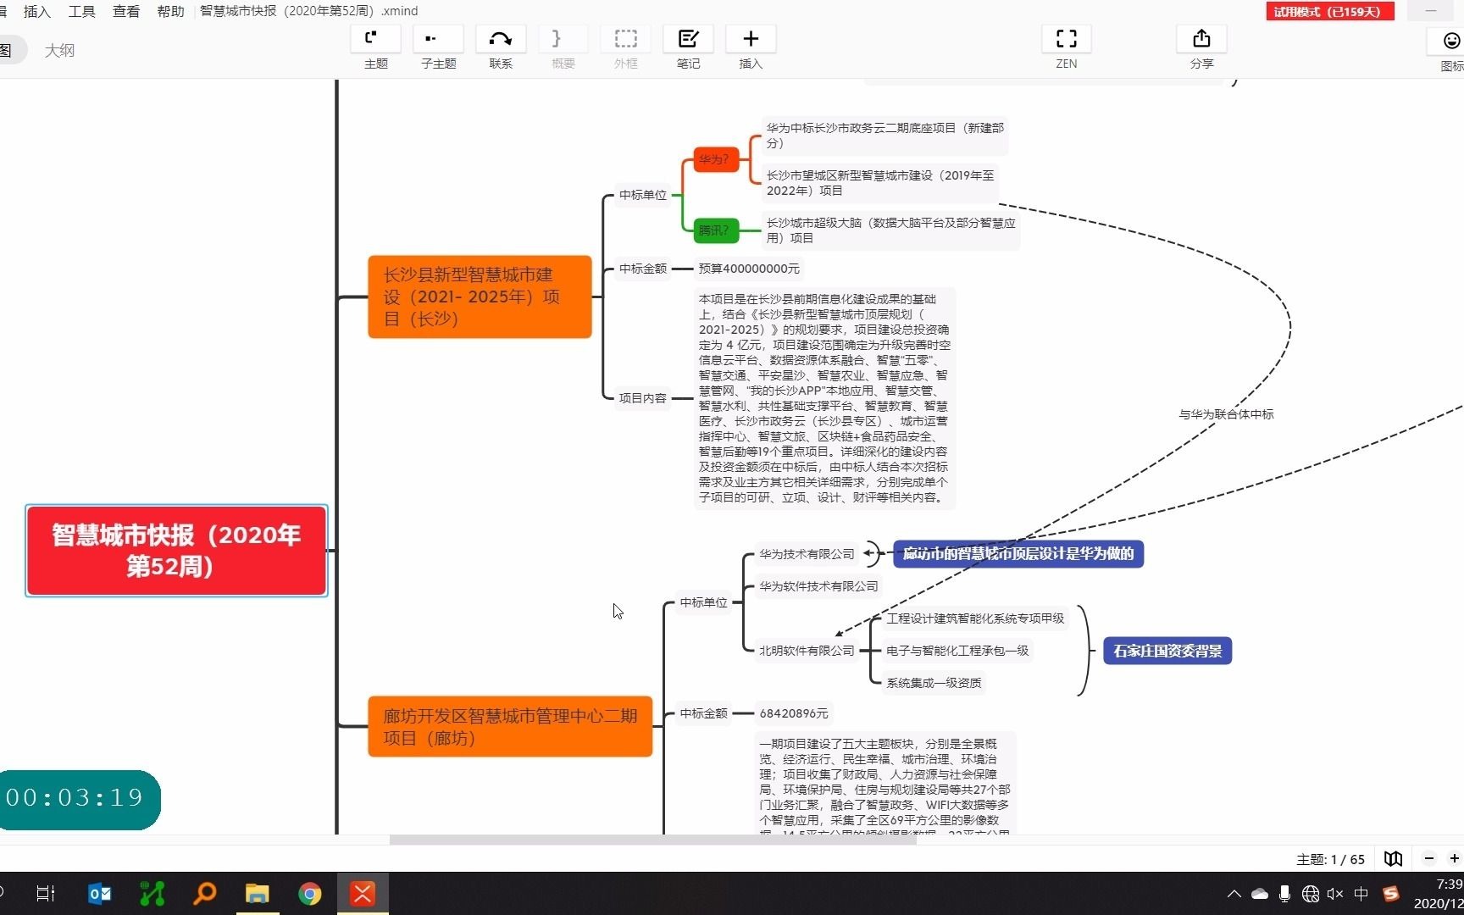Click the 主题 (Topic) toolbar icon
Viewport: 1464px width, 915px height.
pyautogui.click(x=375, y=39)
